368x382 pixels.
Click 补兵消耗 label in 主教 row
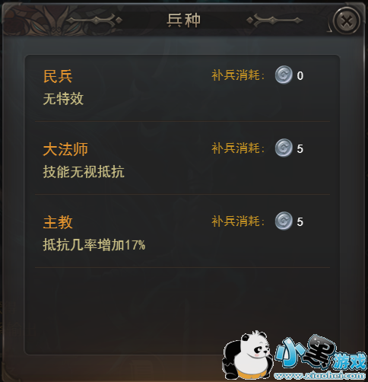coord(238,221)
